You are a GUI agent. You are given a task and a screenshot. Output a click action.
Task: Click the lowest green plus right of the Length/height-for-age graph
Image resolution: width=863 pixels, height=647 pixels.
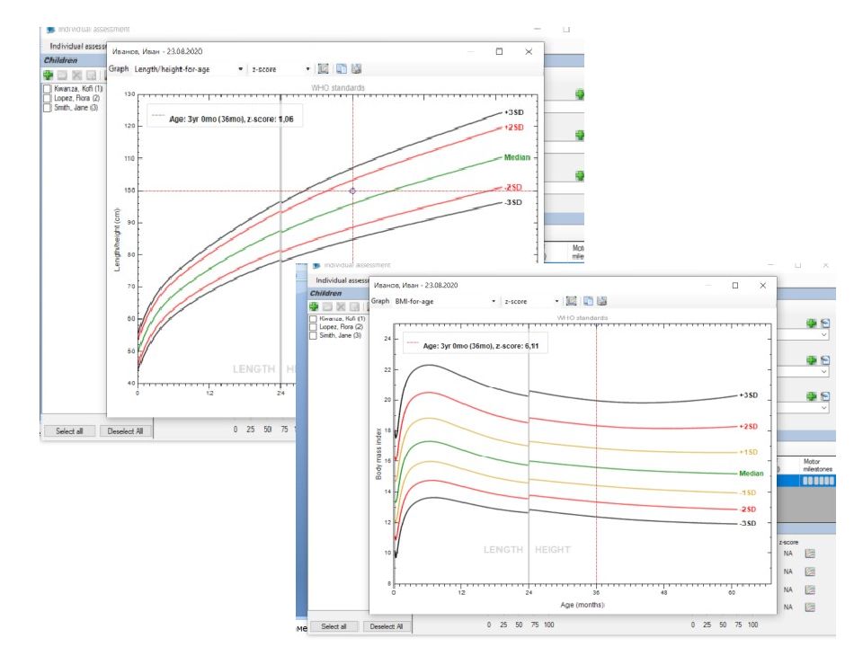click(x=580, y=175)
